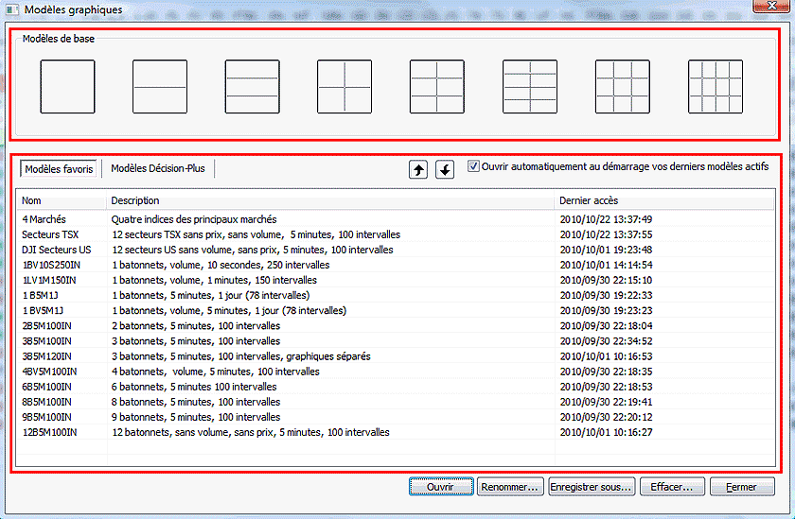
Task: Sort list by Nom column header
Action: pos(62,200)
